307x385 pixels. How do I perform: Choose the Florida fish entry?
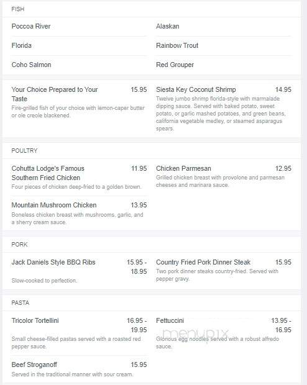[21, 45]
